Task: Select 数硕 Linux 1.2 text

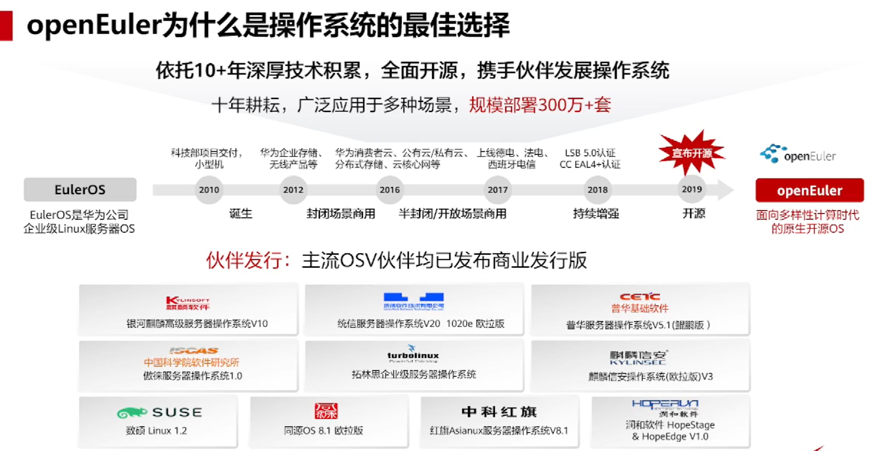Action: tap(156, 431)
